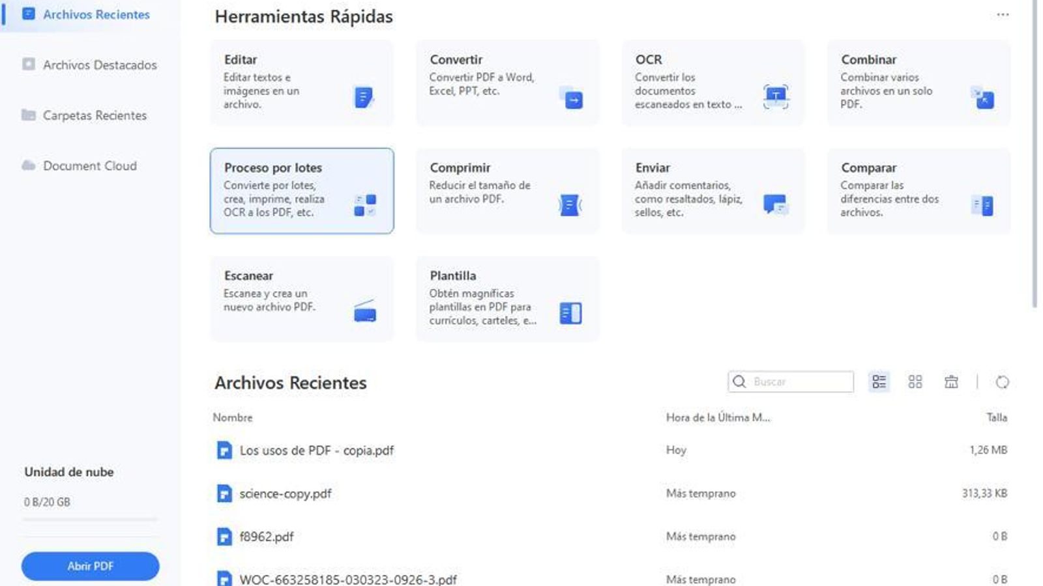
Task: Switch to list view layout
Action: tap(879, 382)
